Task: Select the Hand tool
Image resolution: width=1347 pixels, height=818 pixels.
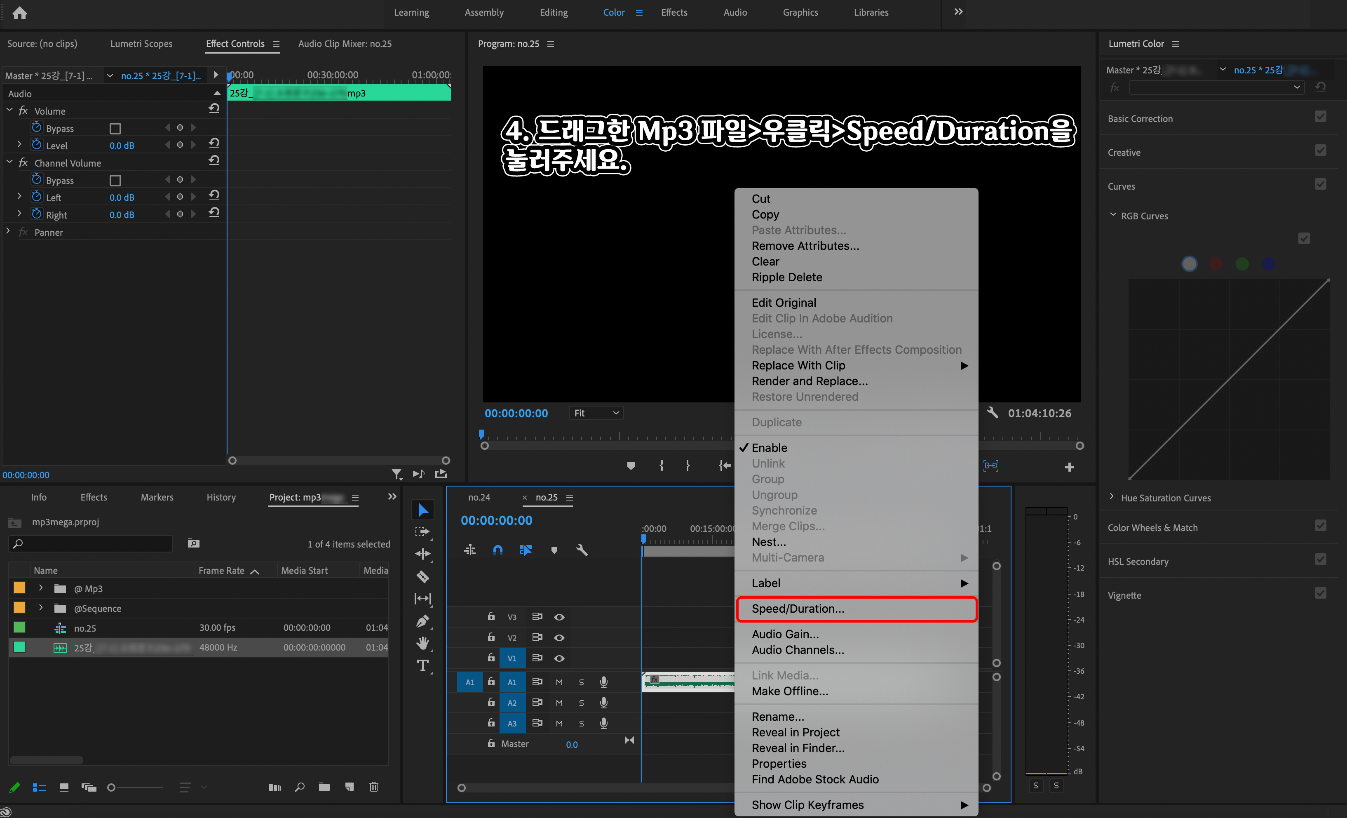Action: 422,643
